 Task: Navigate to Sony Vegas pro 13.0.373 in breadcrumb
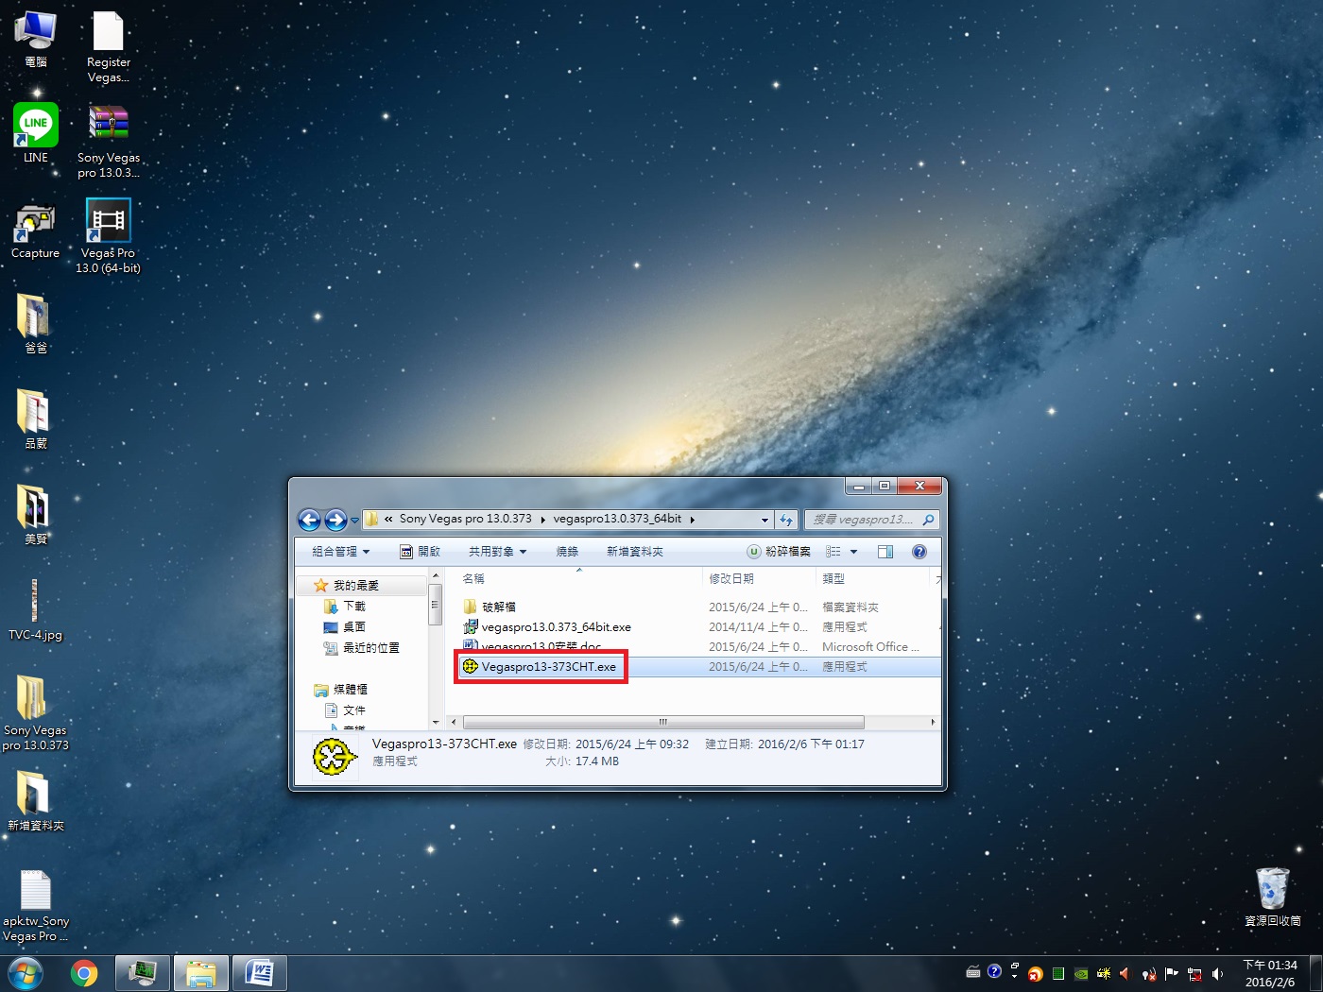pos(466,519)
